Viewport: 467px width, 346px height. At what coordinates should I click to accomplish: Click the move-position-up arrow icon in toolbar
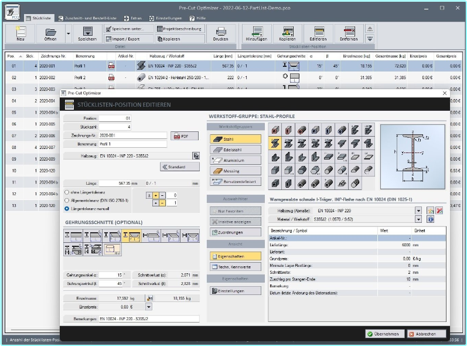pos(370,29)
